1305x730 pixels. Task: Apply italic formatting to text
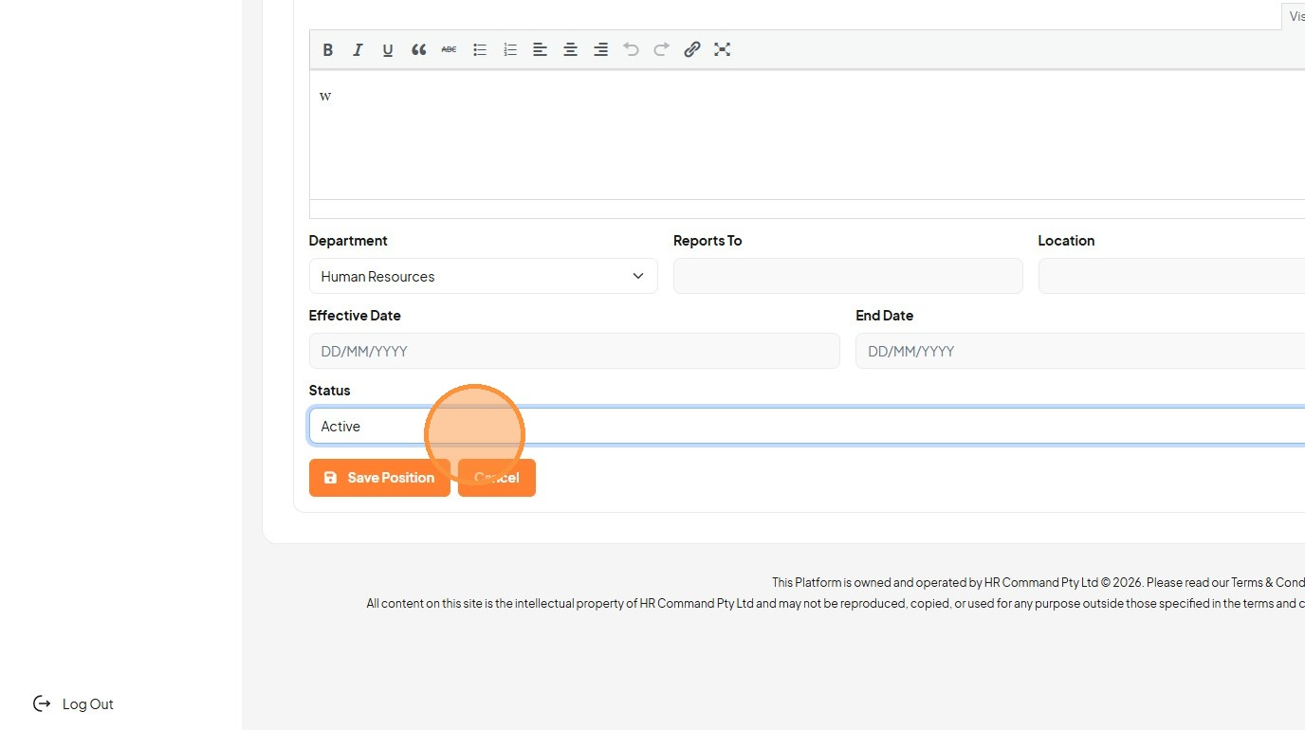[358, 49]
